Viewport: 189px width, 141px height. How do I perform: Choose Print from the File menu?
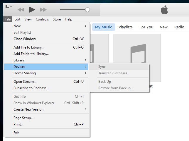tap(47, 124)
